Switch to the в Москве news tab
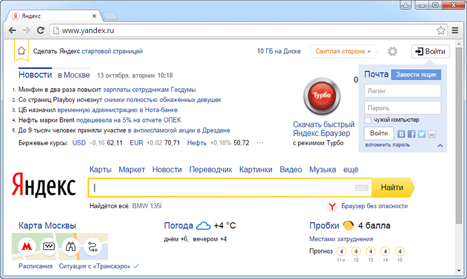The width and height of the screenshot is (467, 279). tap(74, 75)
